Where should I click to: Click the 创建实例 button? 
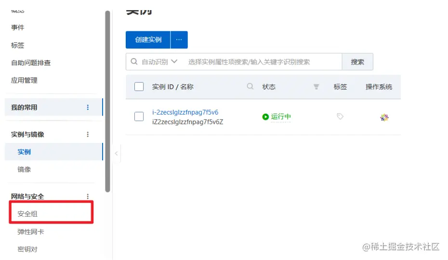148,39
